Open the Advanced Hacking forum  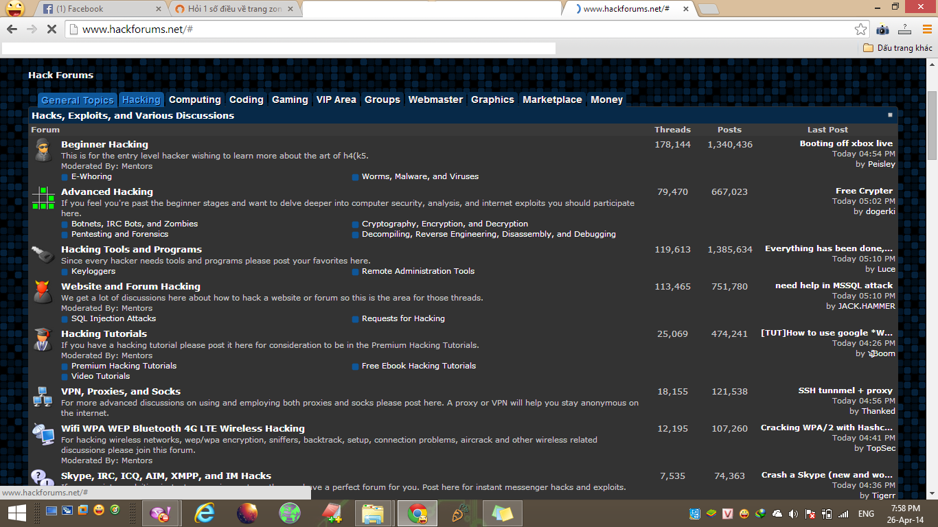[x=107, y=191]
